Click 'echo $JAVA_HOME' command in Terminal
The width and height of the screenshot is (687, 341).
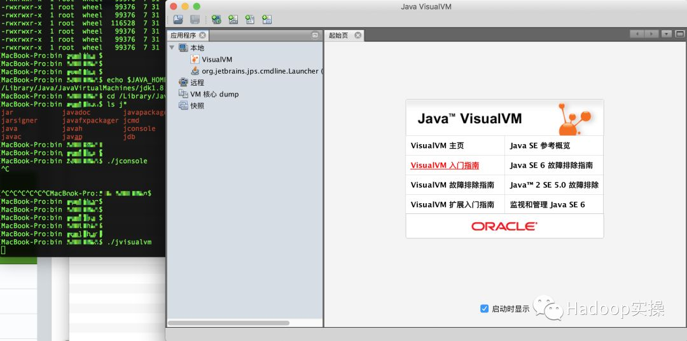pos(136,80)
